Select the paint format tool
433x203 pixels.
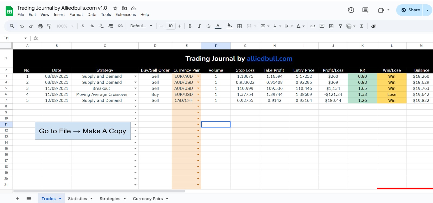[x=49, y=26]
